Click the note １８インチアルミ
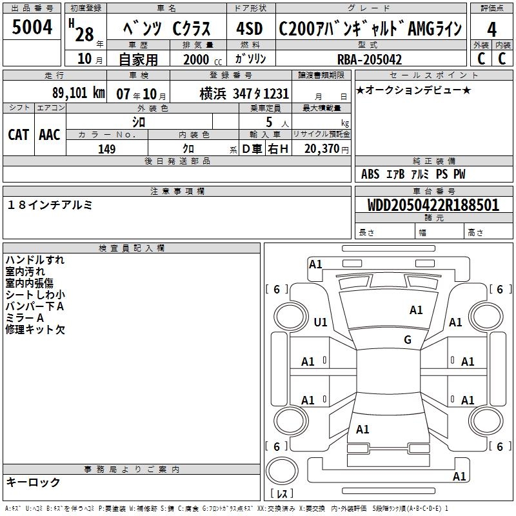This screenshot has width=516, height=516. click(50, 205)
